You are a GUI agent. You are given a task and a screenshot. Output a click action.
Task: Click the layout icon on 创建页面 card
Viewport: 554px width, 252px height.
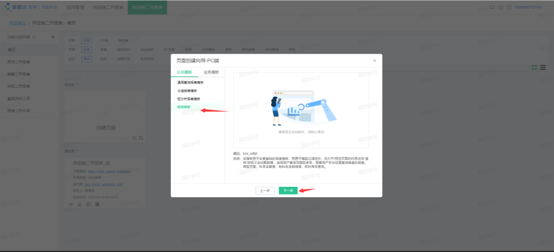141,138
